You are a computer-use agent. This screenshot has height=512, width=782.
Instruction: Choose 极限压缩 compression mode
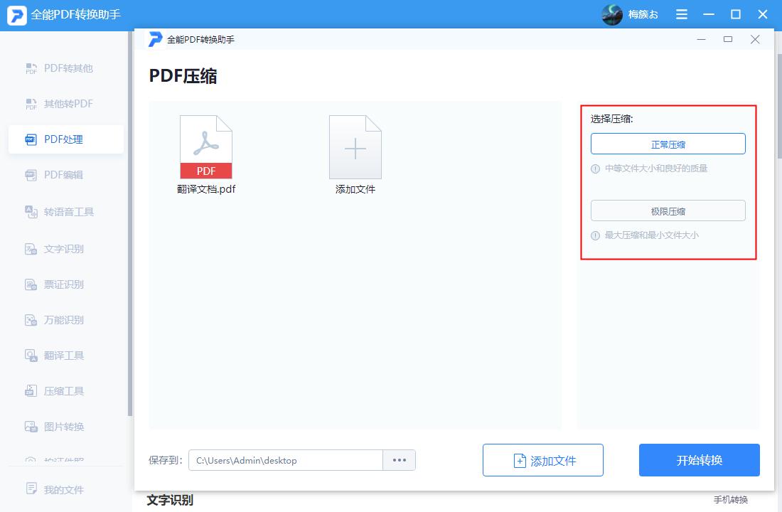pos(668,210)
